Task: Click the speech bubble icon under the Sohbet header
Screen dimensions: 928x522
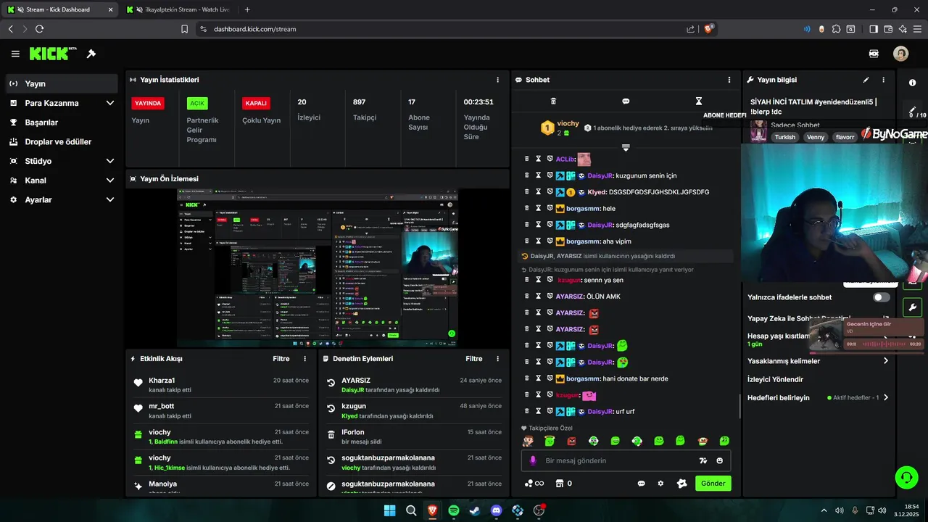Action: click(626, 101)
